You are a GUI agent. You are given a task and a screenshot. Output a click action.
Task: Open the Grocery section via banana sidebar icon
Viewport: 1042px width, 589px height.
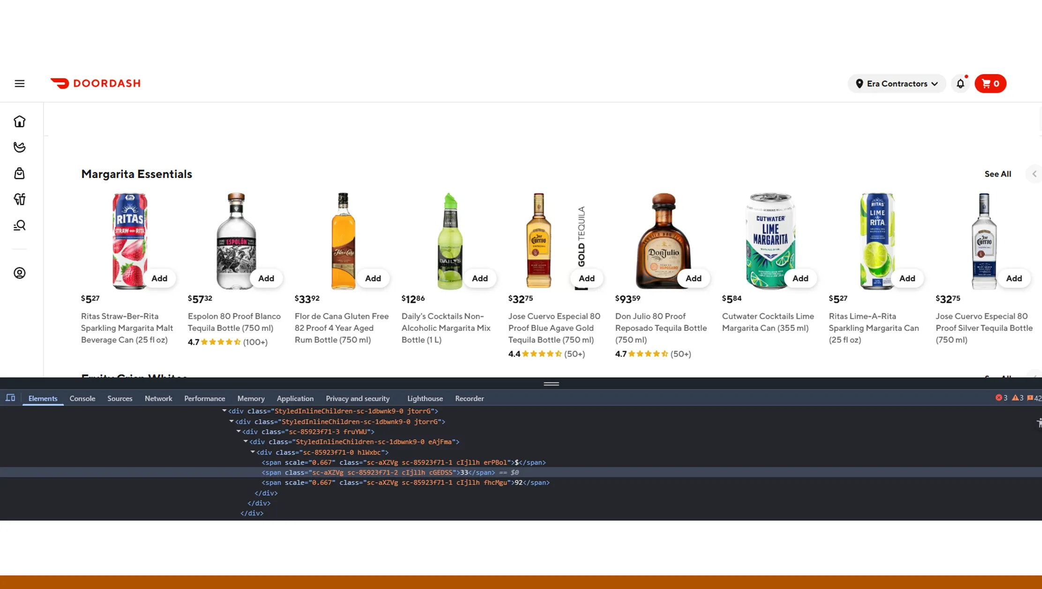pyautogui.click(x=19, y=147)
